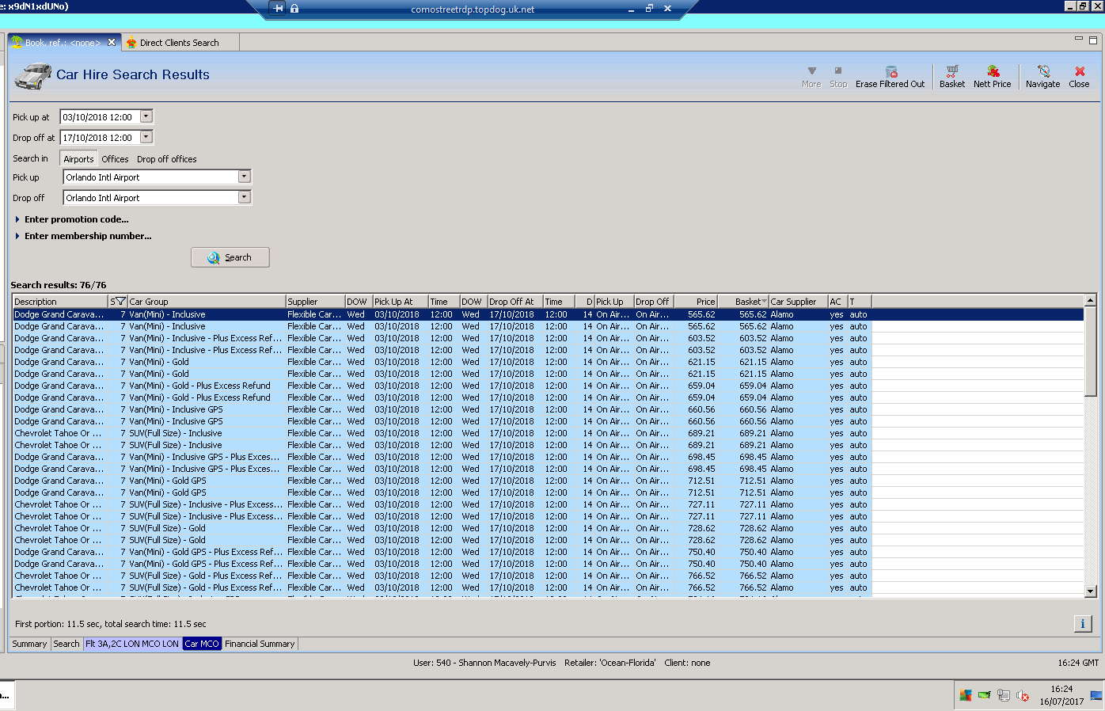This screenshot has height=711, width=1105.
Task: Open the Financial Summary tab
Action: 260,644
